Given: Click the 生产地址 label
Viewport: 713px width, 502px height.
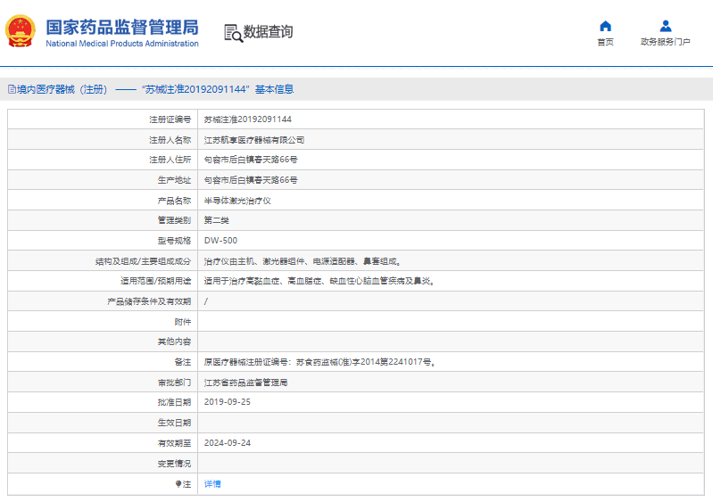Looking at the screenshot, I should [x=174, y=180].
